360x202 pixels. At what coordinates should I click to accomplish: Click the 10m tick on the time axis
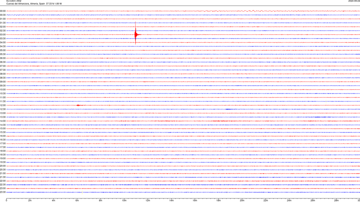(124, 201)
